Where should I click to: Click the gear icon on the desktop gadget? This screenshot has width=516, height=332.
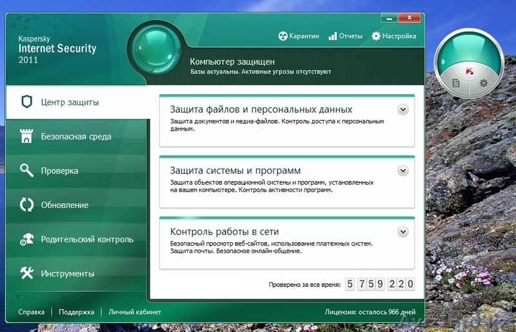483,83
